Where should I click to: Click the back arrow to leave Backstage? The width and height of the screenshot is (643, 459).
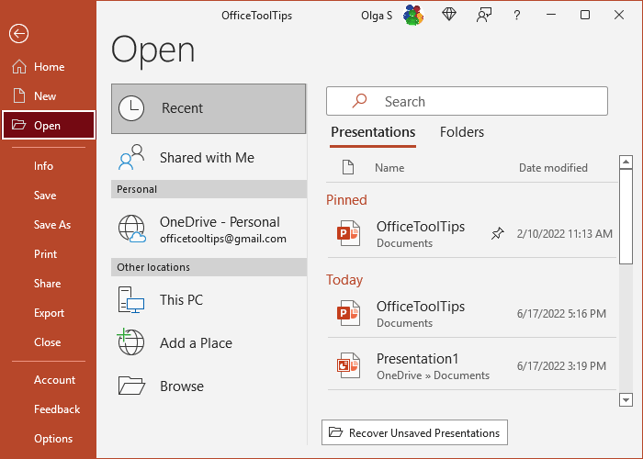(x=19, y=34)
